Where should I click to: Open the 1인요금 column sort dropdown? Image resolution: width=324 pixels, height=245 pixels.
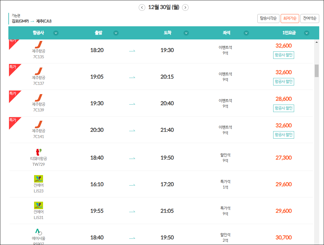coord(307,33)
